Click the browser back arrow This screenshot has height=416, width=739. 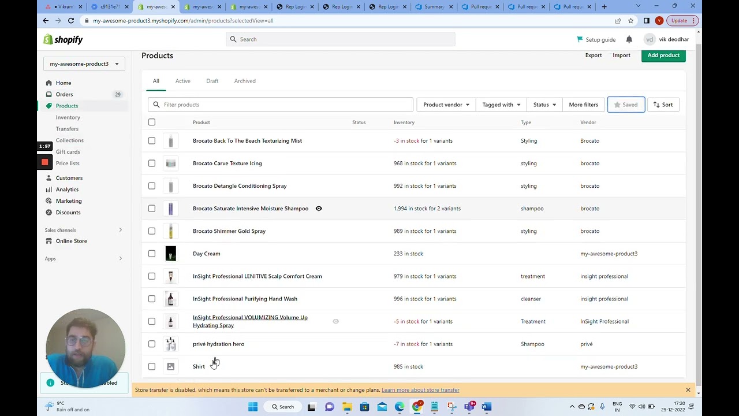coord(46,20)
